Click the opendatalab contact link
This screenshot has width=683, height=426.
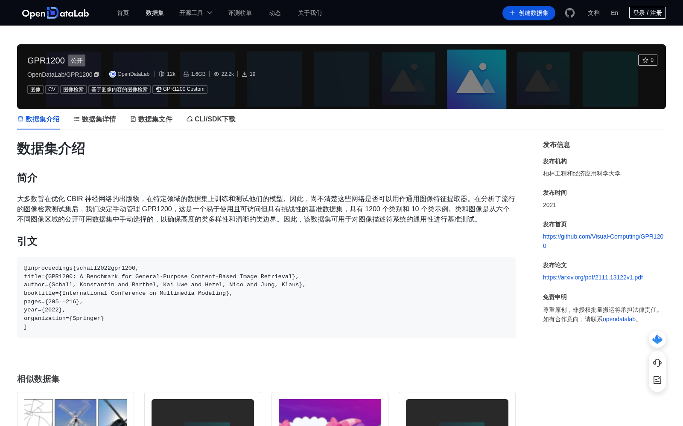(619, 319)
